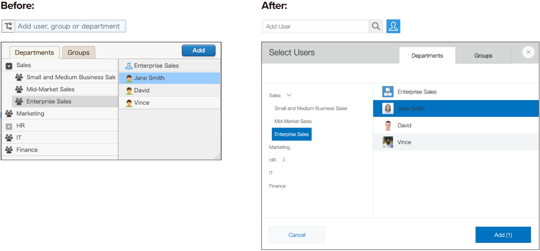
Task: Click the blue user picker icon
Action: (x=393, y=26)
